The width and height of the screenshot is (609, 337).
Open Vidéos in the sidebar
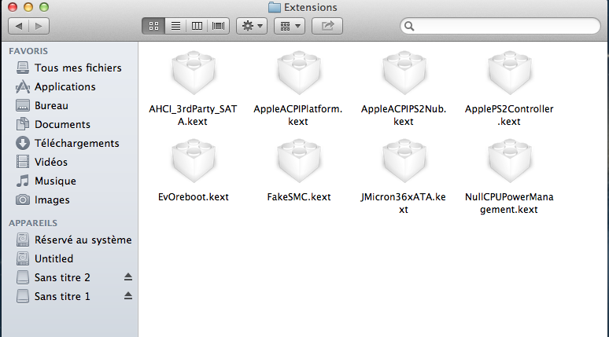pyautogui.click(x=69, y=162)
